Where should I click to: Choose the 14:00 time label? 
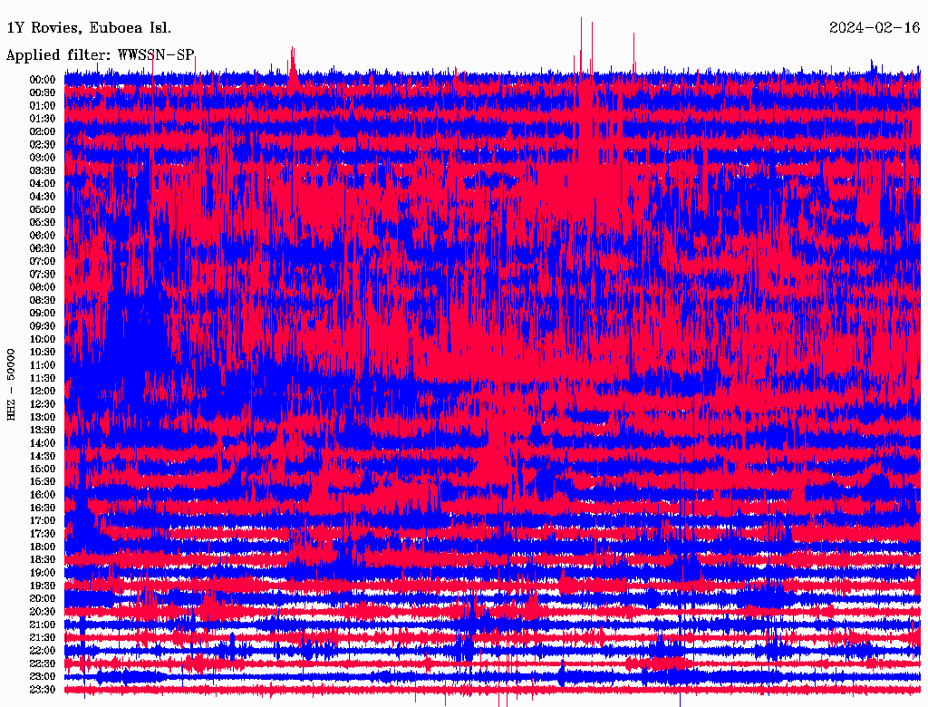point(43,443)
